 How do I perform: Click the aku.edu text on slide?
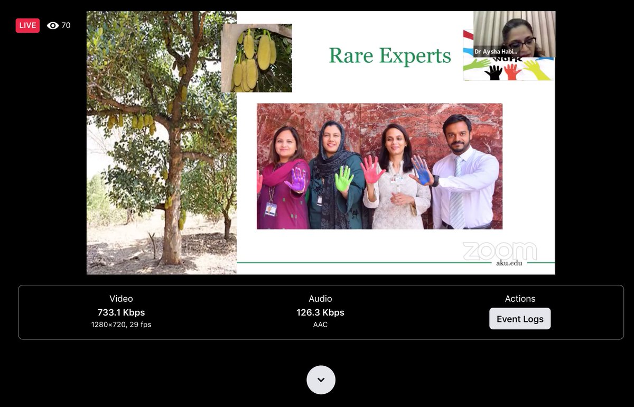tap(509, 262)
